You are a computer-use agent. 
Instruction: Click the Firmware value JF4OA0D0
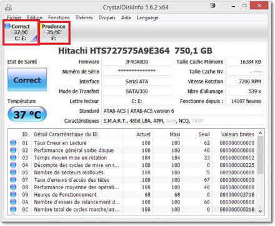click(x=137, y=62)
